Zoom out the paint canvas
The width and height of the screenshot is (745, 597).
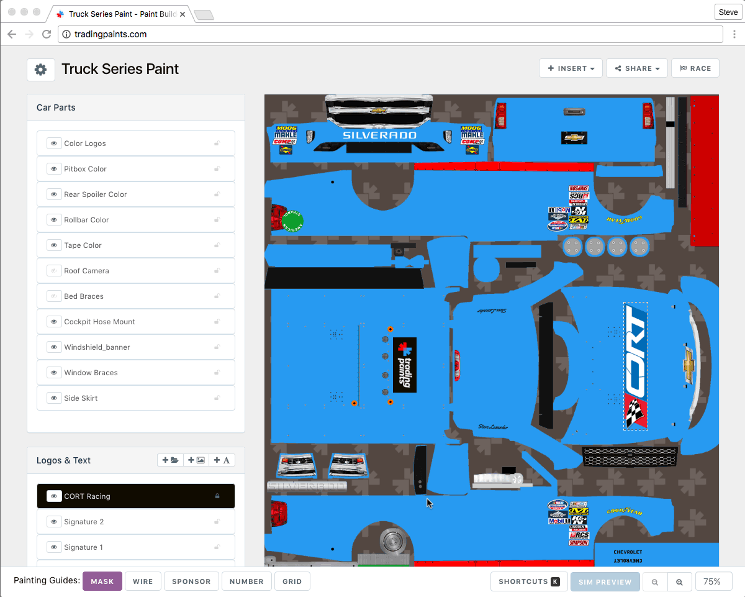point(654,581)
